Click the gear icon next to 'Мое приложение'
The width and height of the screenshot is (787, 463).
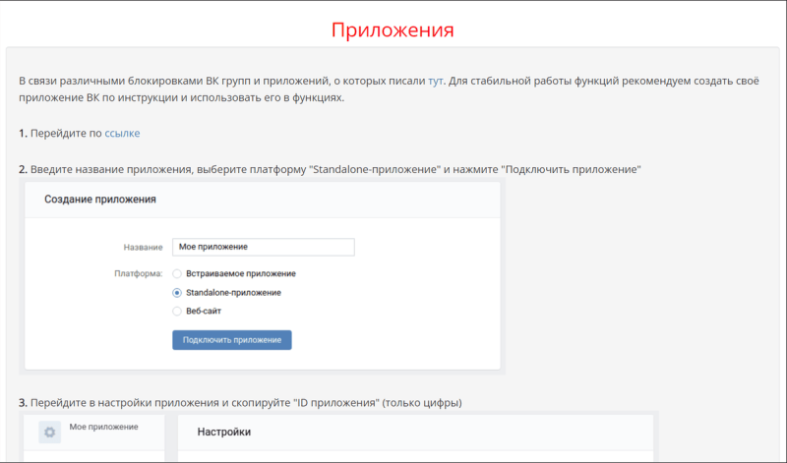[50, 432]
